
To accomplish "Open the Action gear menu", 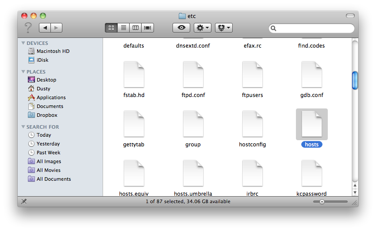I will [x=203, y=28].
